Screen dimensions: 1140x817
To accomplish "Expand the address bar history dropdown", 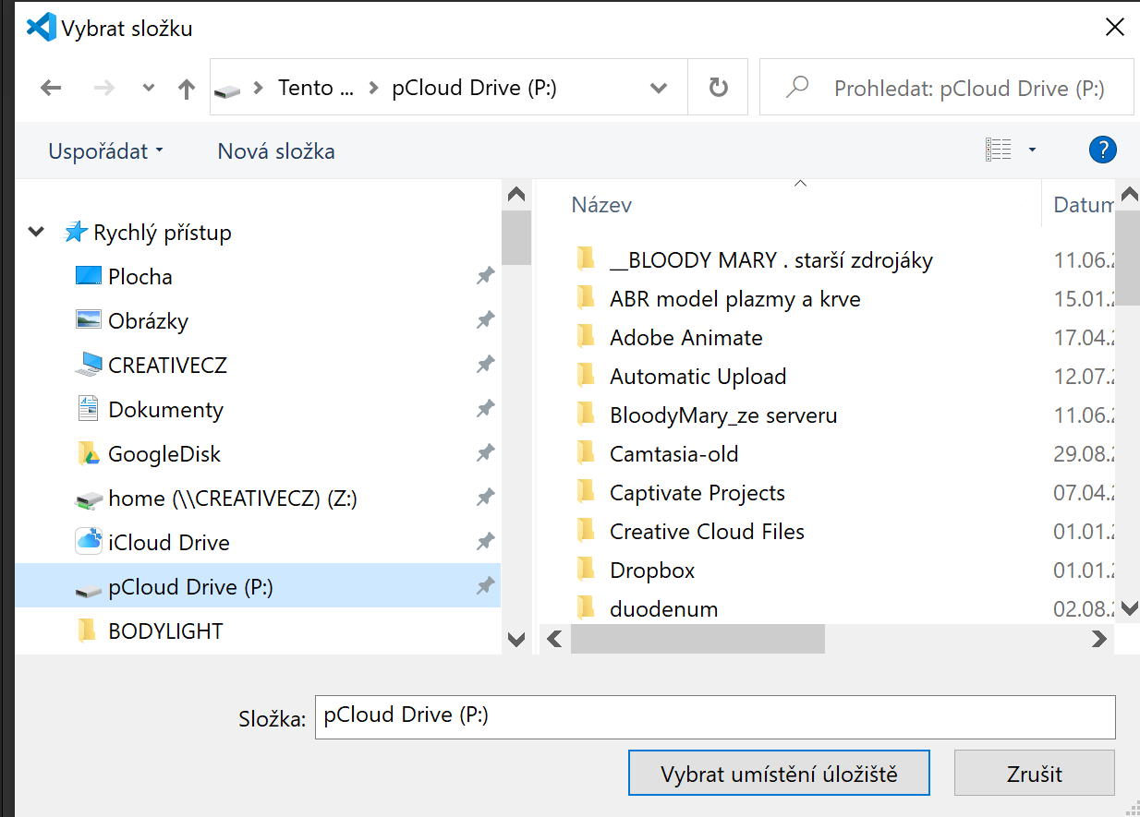I will [659, 89].
